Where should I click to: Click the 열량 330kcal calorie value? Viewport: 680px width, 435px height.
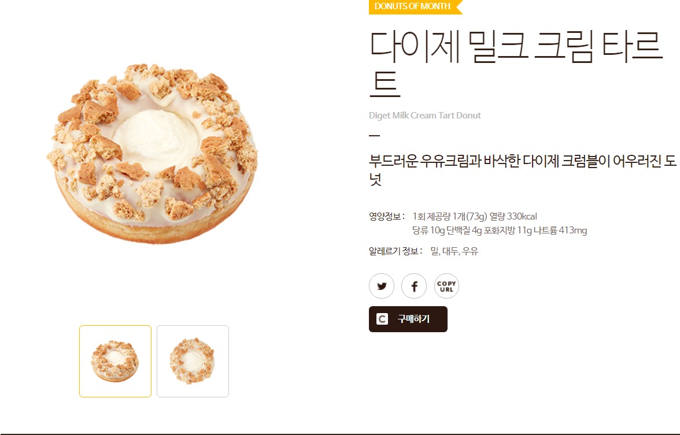(513, 216)
